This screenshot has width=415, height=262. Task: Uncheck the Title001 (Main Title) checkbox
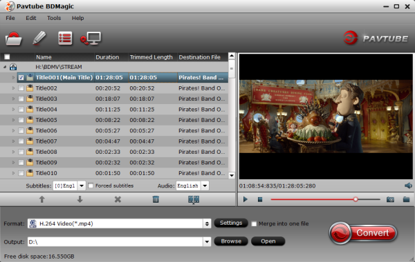click(x=21, y=78)
